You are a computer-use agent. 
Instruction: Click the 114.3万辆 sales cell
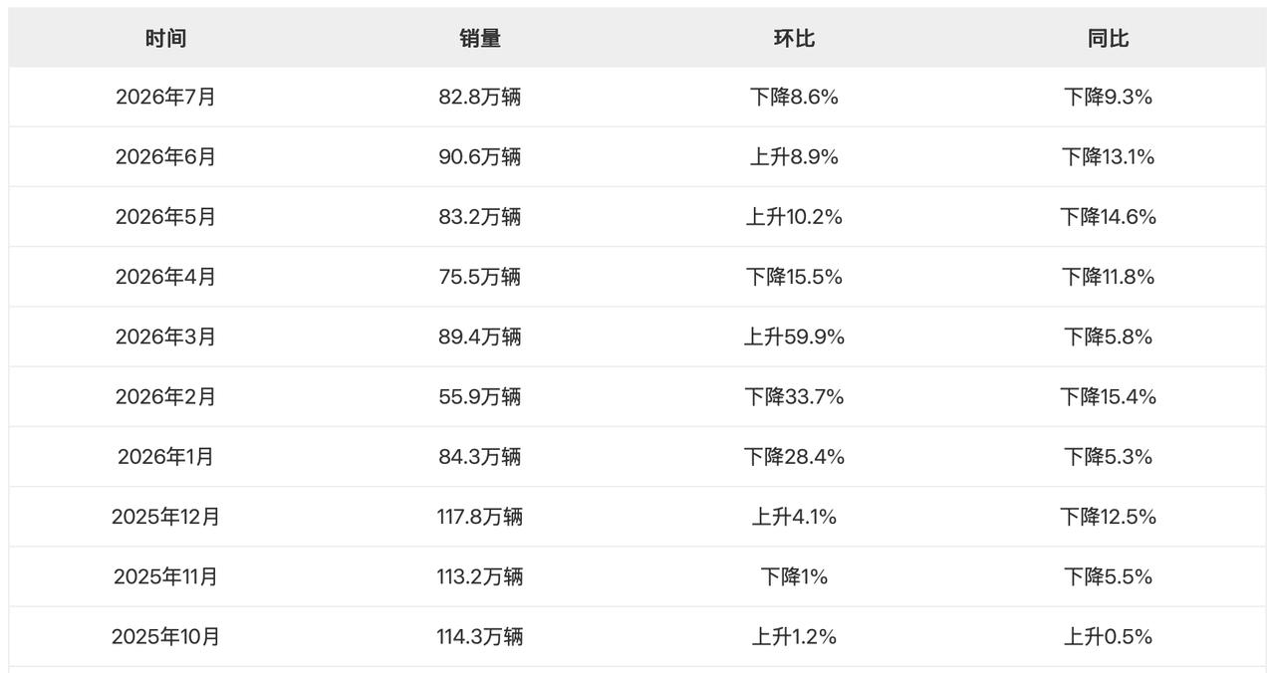point(479,636)
